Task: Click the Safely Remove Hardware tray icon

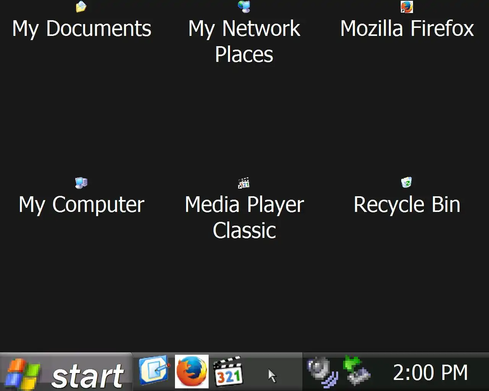Action: click(x=356, y=370)
